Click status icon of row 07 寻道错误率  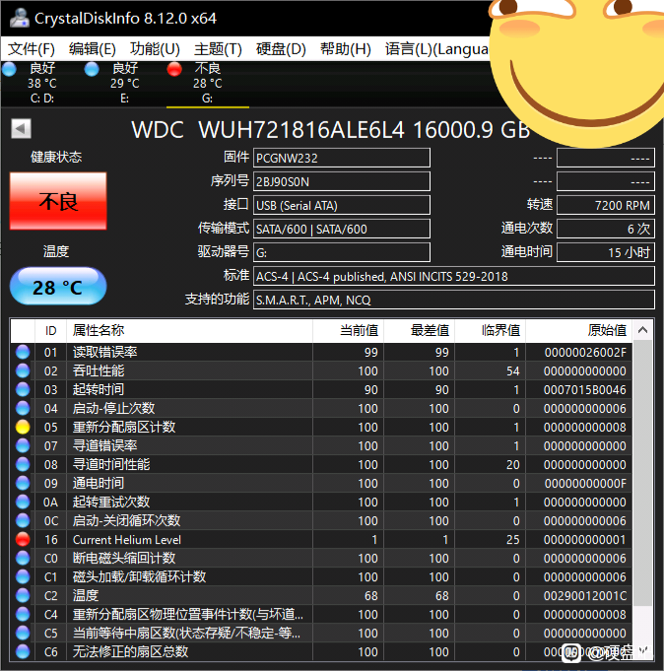point(23,445)
